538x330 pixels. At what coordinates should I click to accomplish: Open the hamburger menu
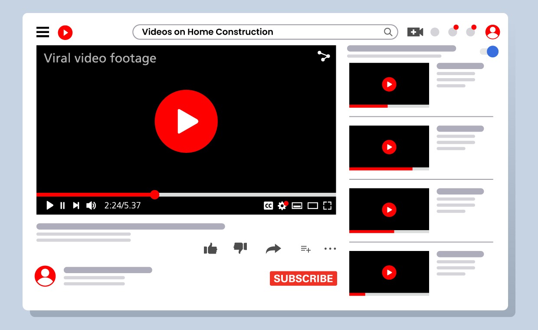[x=43, y=32]
